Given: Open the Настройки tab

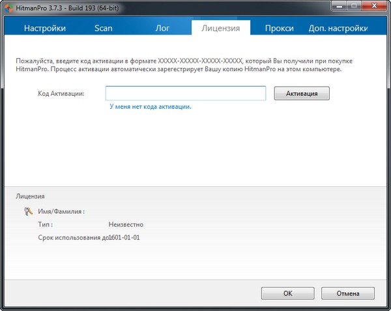Looking at the screenshot, I should click(45, 28).
